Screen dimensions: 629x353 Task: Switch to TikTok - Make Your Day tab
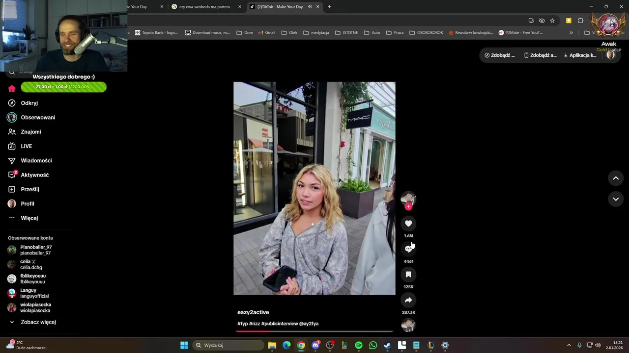pyautogui.click(x=280, y=7)
